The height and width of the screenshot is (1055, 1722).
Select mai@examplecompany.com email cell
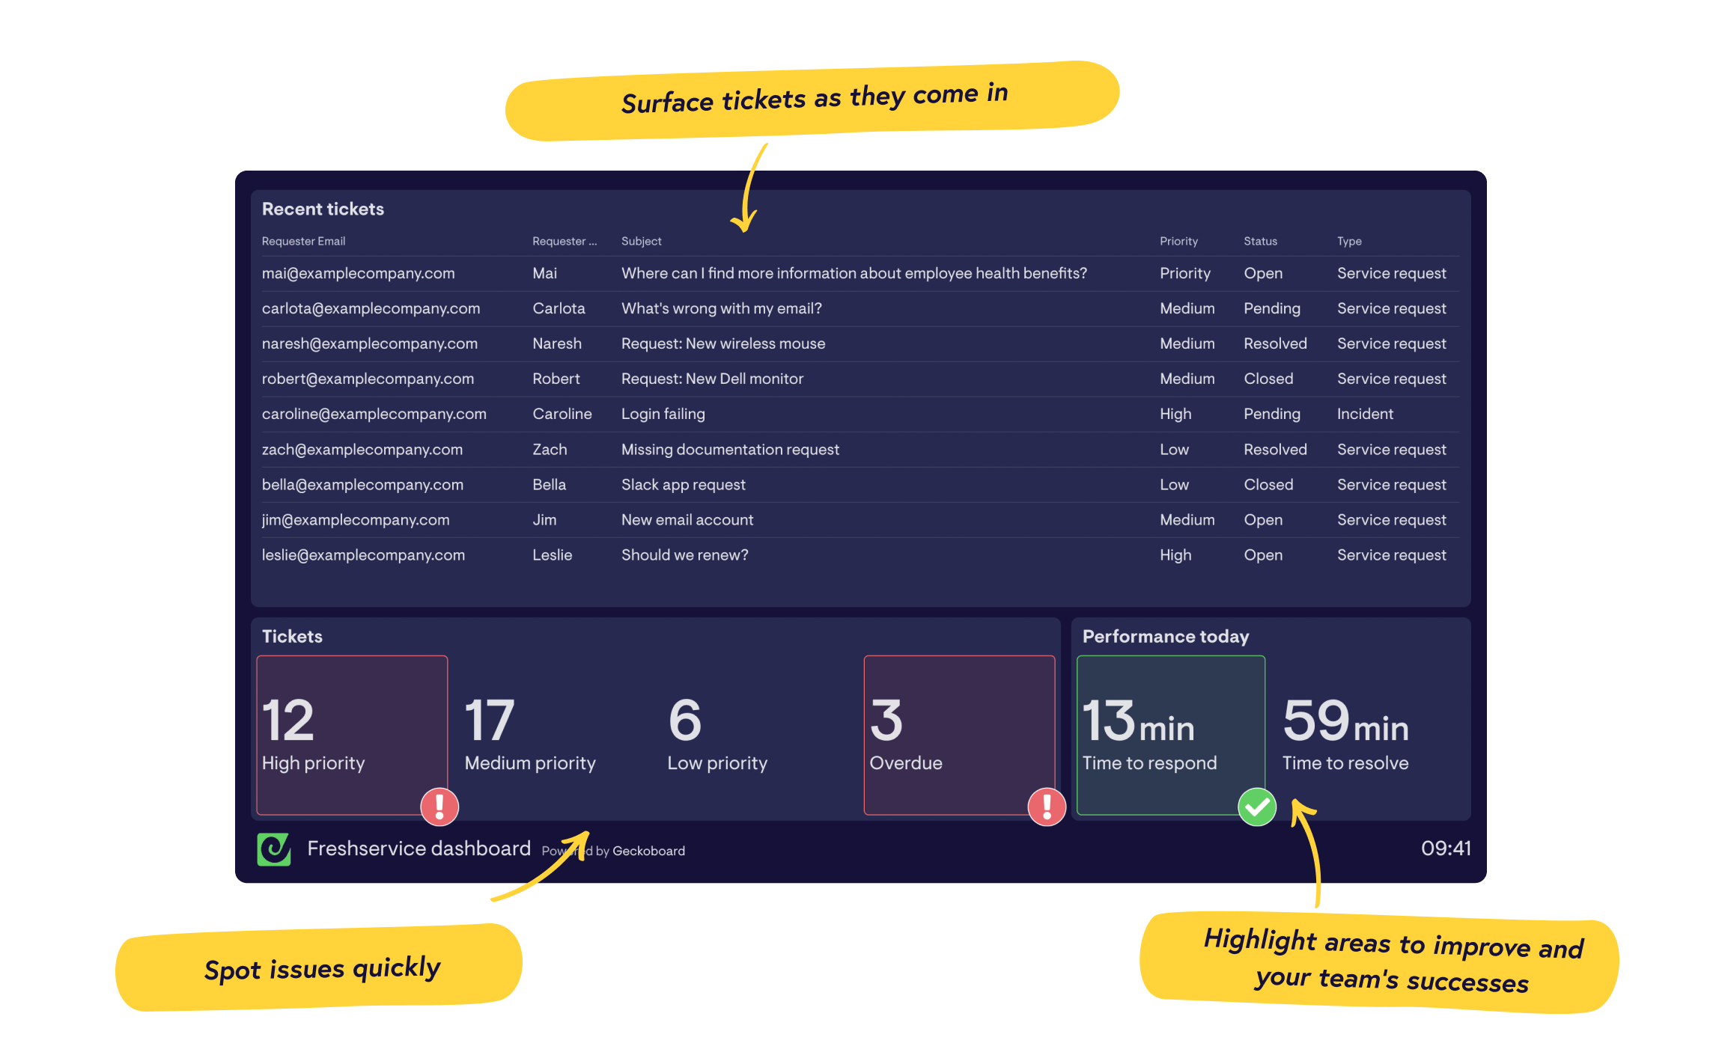click(x=358, y=273)
